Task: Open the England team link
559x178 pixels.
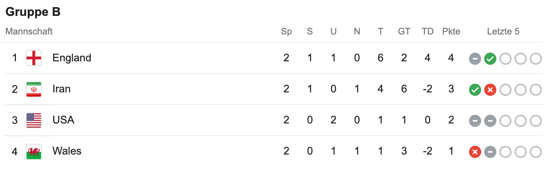Action: [72, 58]
